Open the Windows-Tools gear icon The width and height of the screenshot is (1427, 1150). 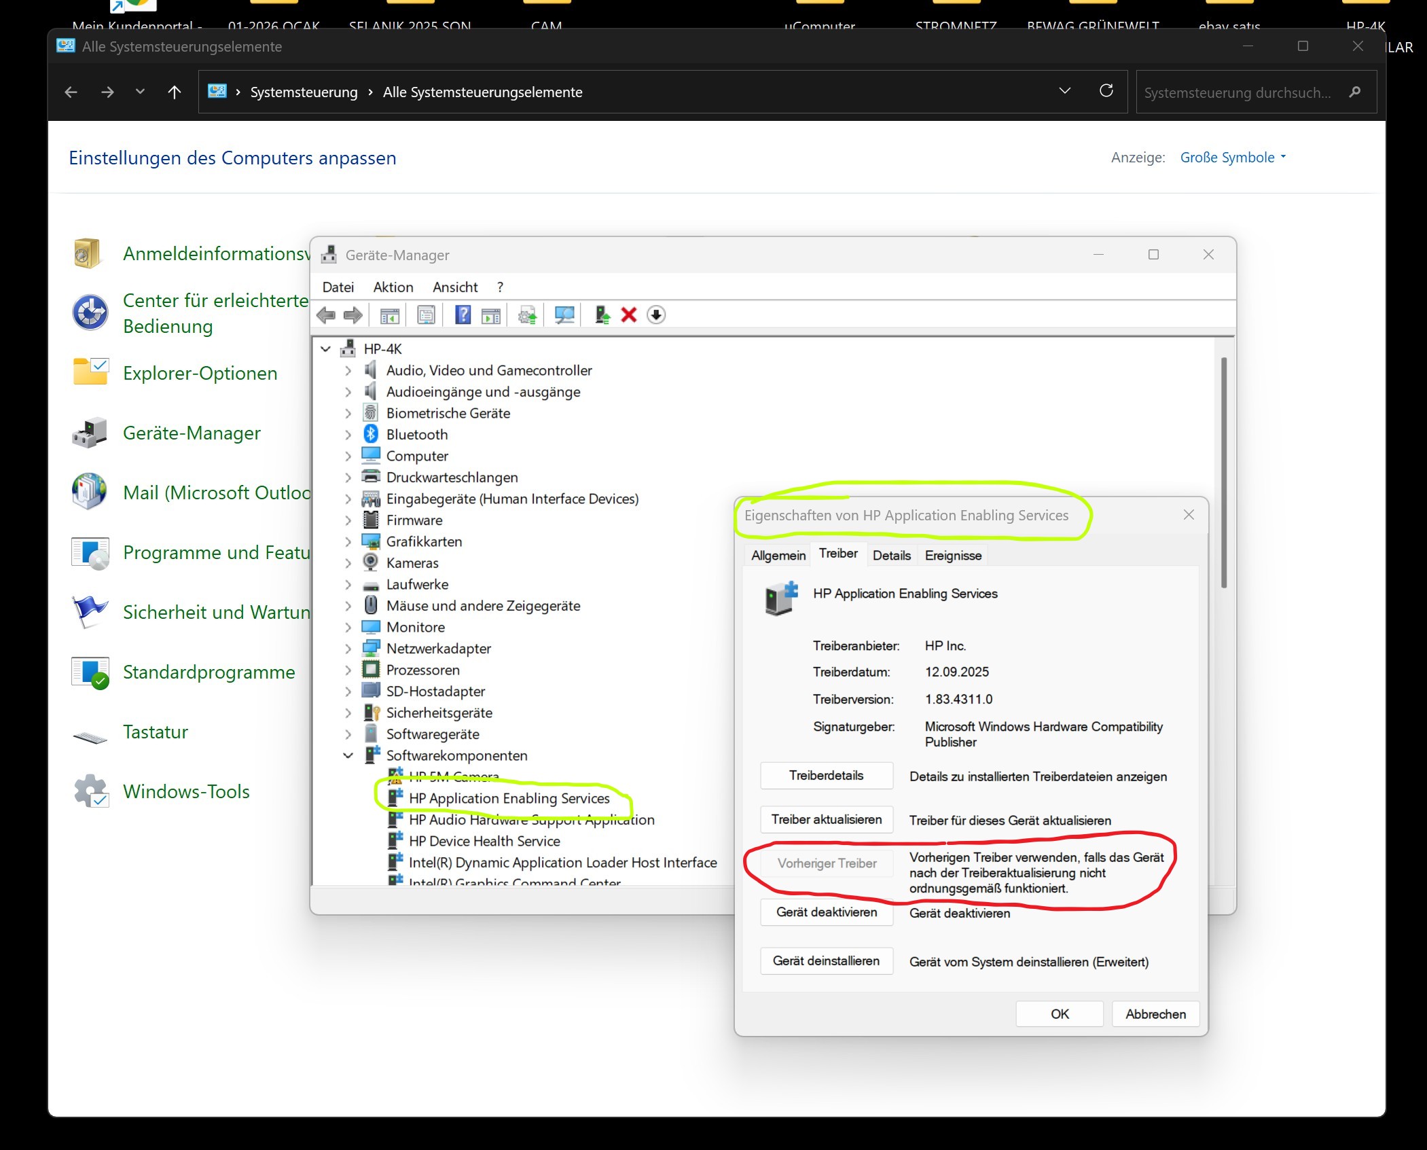(x=90, y=791)
